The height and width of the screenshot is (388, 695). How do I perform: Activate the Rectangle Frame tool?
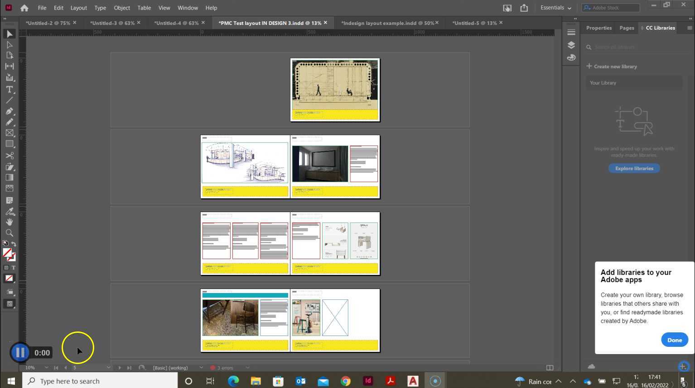click(x=9, y=133)
